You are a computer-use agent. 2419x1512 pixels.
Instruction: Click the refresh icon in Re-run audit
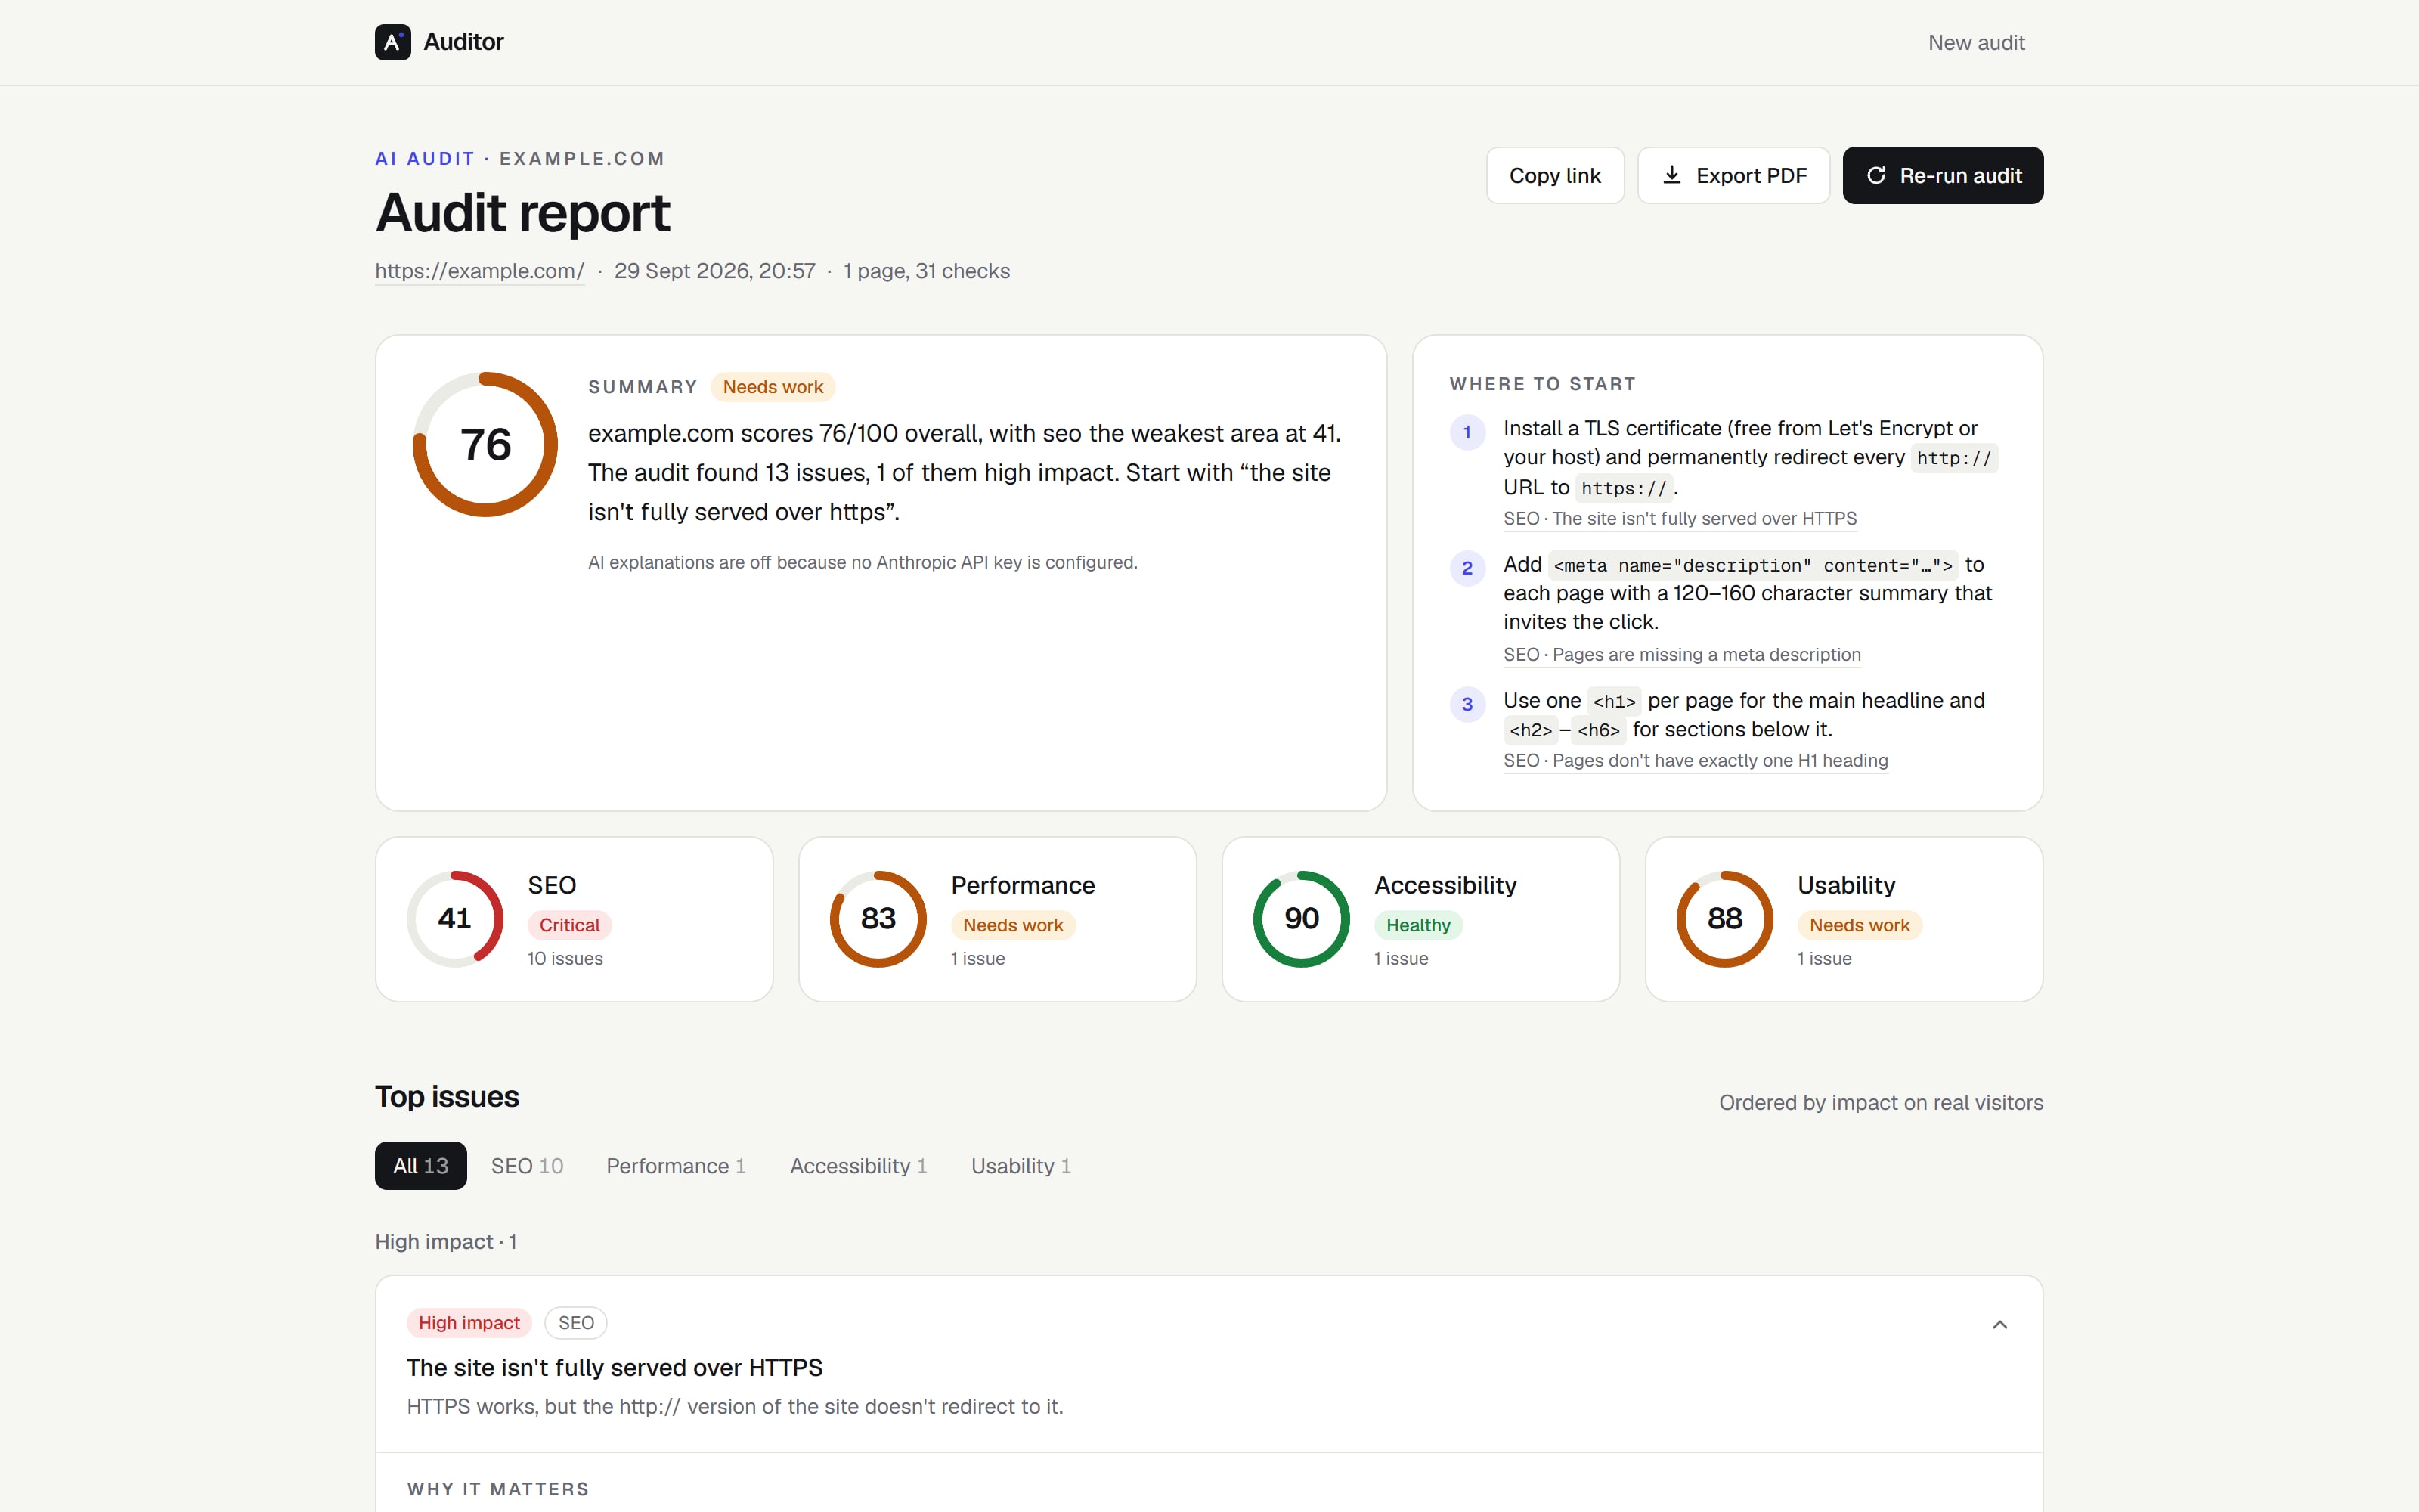pos(1876,175)
